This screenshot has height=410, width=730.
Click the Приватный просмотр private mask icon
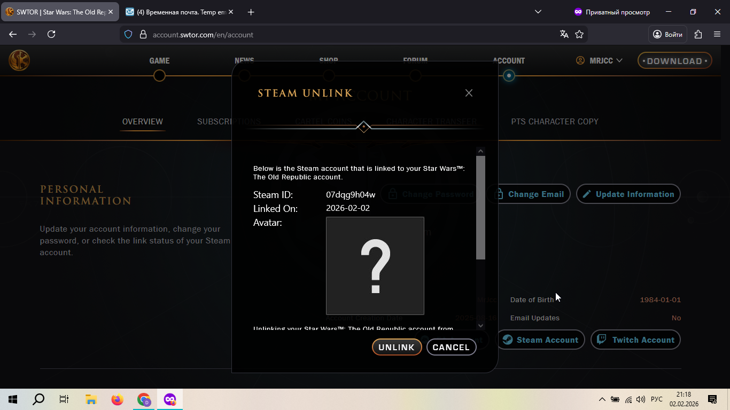[578, 12]
